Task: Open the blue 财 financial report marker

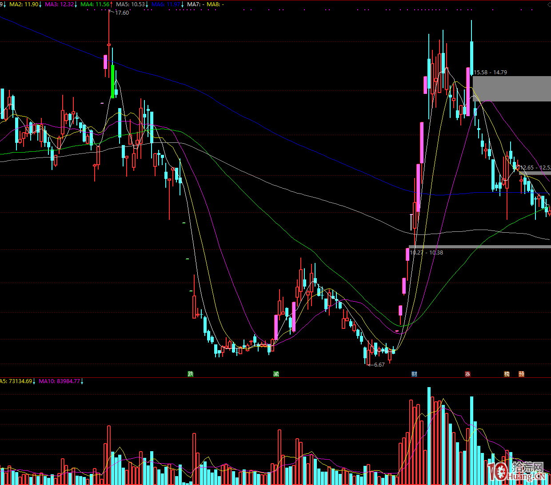Action: [x=414, y=374]
